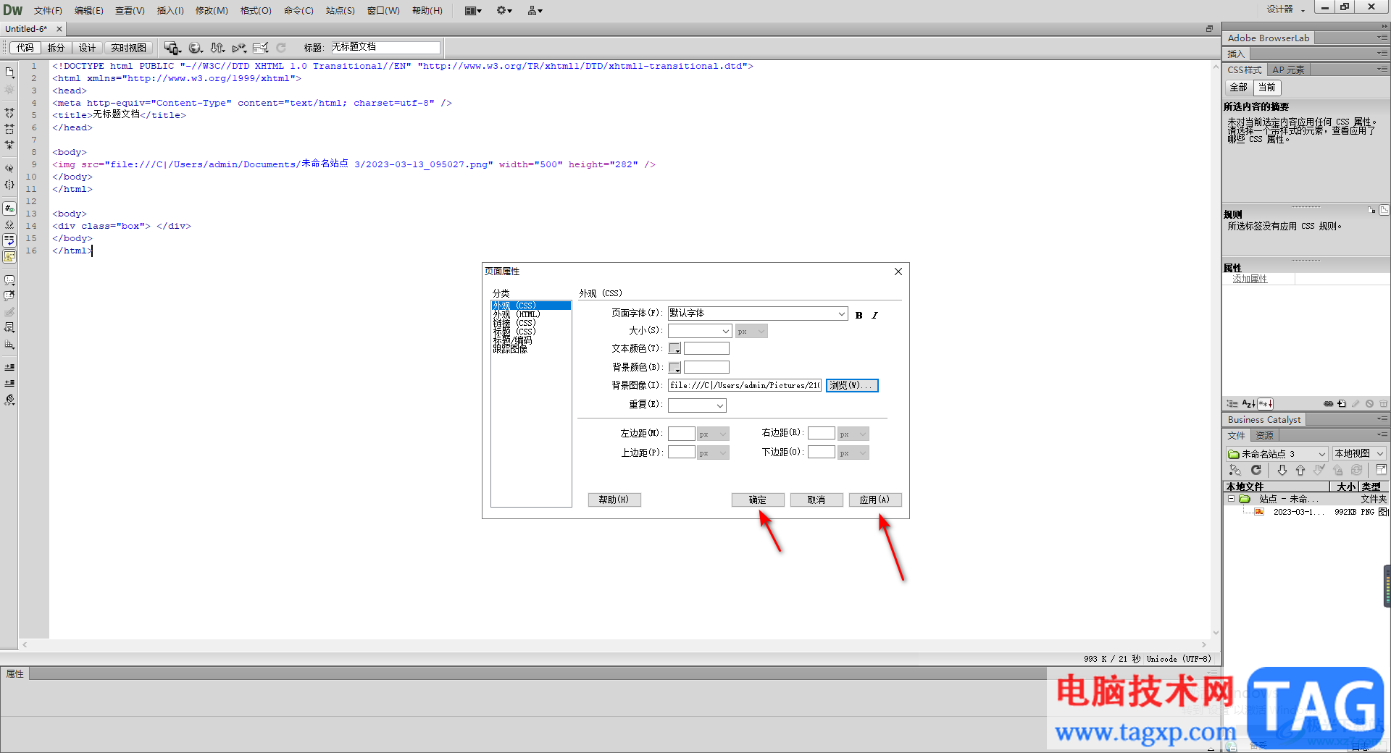The width and height of the screenshot is (1391, 753).
Task: Switch to the AP 元素 tab
Action: click(x=1288, y=70)
